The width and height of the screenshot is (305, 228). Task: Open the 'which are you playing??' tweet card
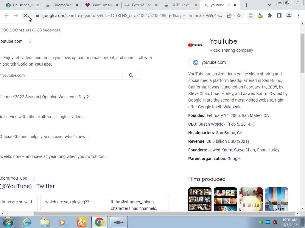[x=71, y=202]
